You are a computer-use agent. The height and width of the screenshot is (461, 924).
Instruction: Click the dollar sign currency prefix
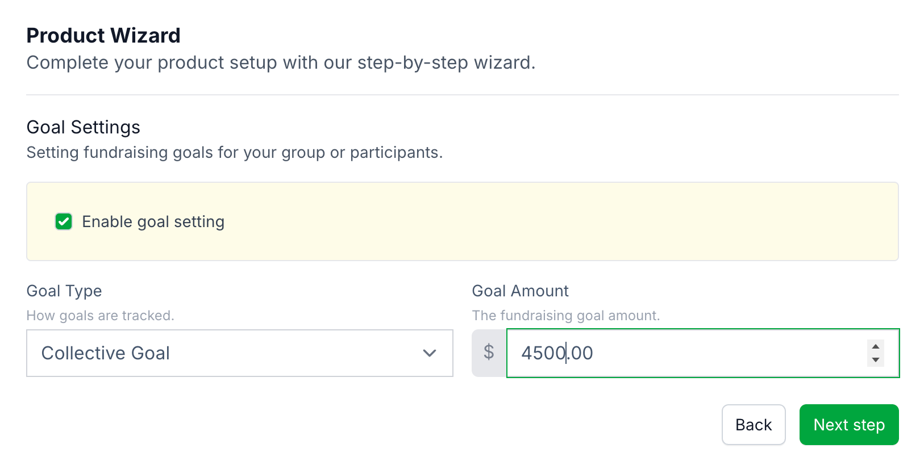coord(489,353)
